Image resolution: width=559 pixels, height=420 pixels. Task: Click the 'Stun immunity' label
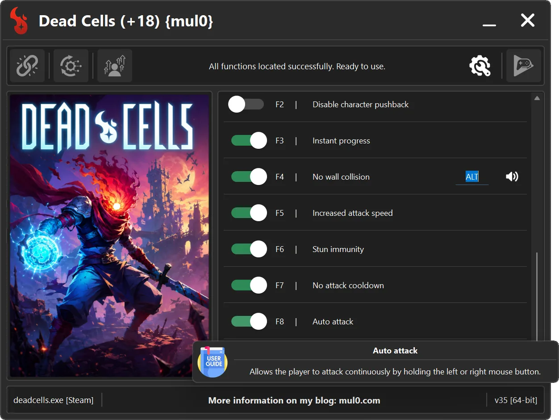point(338,249)
